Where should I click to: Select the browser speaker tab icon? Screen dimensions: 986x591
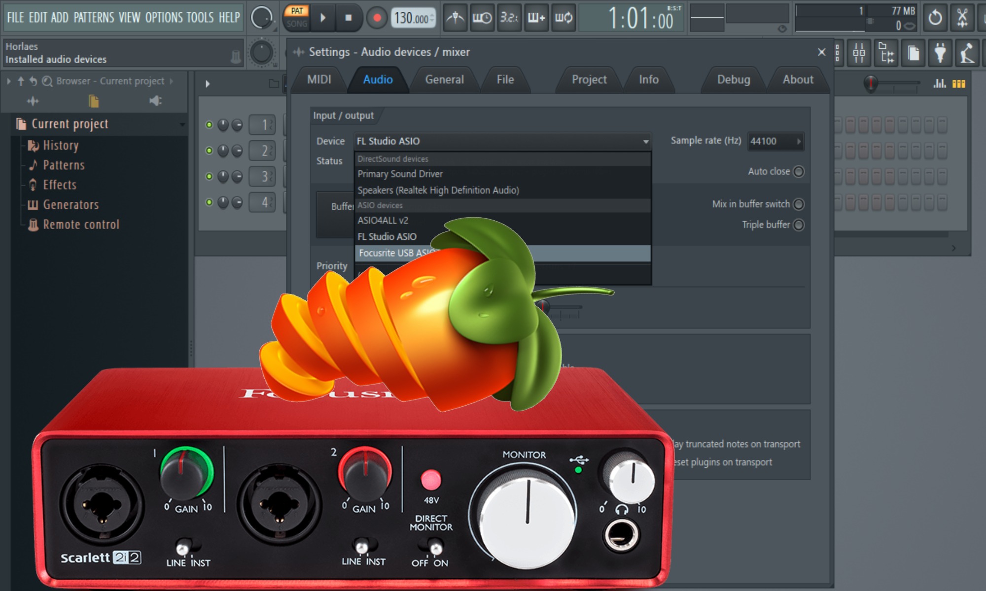[x=155, y=101]
